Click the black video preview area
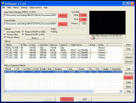This screenshot has width=136, height=103. click(x=107, y=23)
